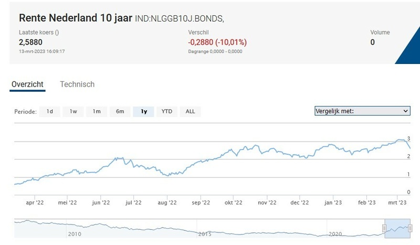The height and width of the screenshot is (245, 420).
Task: Click the highlighted range window in navigator
Action: (397, 228)
